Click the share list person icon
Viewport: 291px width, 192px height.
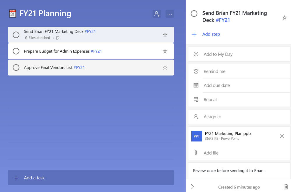click(157, 14)
